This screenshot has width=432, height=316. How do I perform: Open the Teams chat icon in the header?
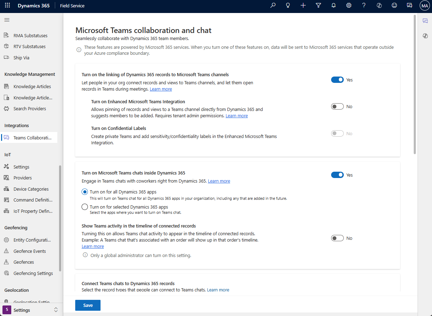point(410,6)
